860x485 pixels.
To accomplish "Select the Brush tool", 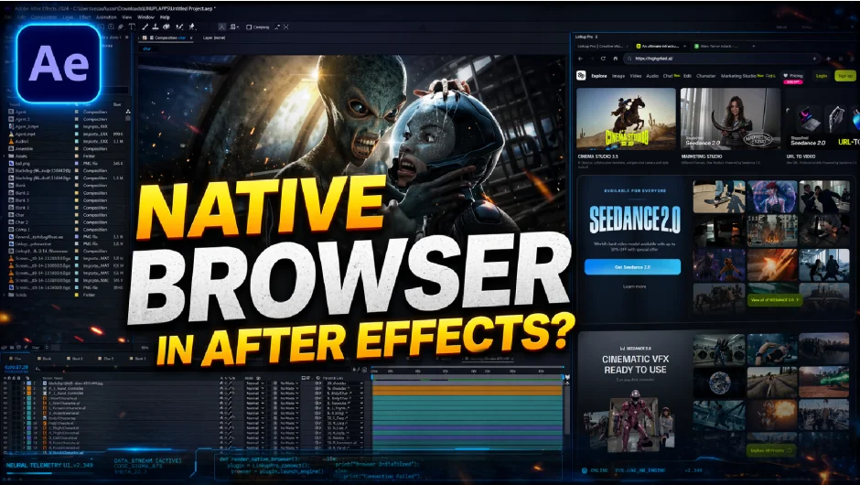I will [x=145, y=27].
